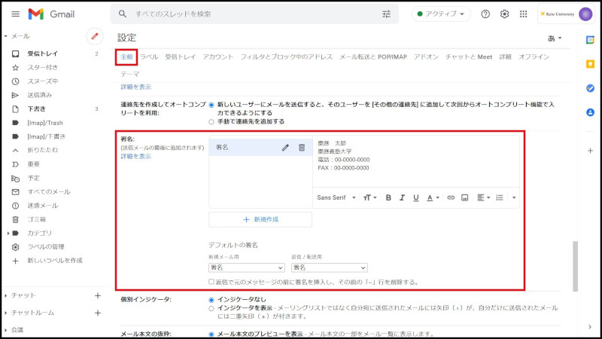Enable signature insertion before quoted reply checkbox
The image size is (602, 339).
pos(212,282)
